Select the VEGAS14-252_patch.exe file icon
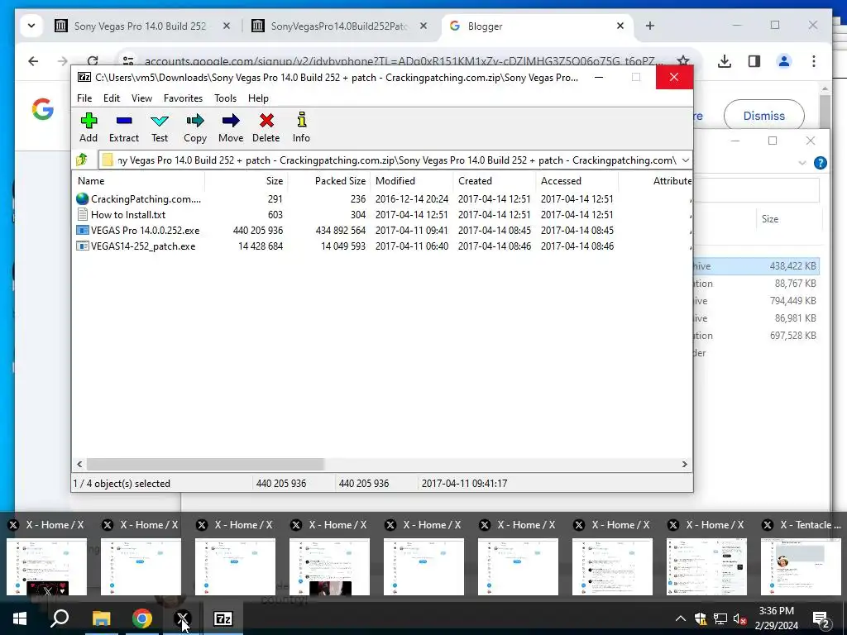The width and height of the screenshot is (847, 635). click(82, 246)
